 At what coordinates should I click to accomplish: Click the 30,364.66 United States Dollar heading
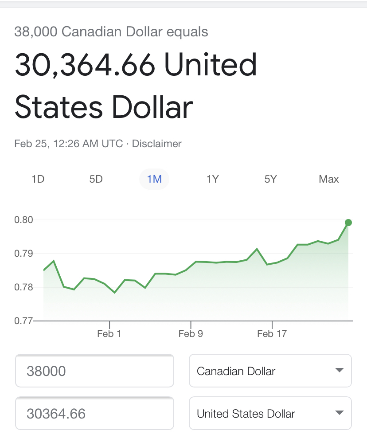coord(136,86)
